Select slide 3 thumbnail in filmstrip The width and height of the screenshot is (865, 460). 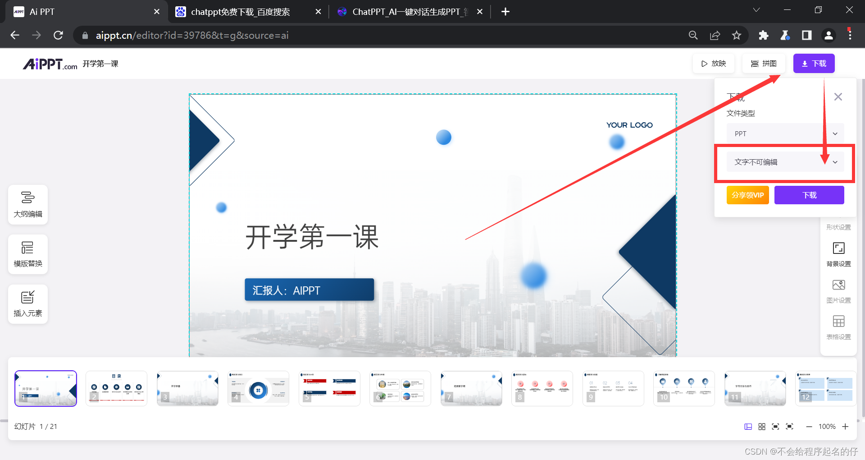pyautogui.click(x=187, y=388)
